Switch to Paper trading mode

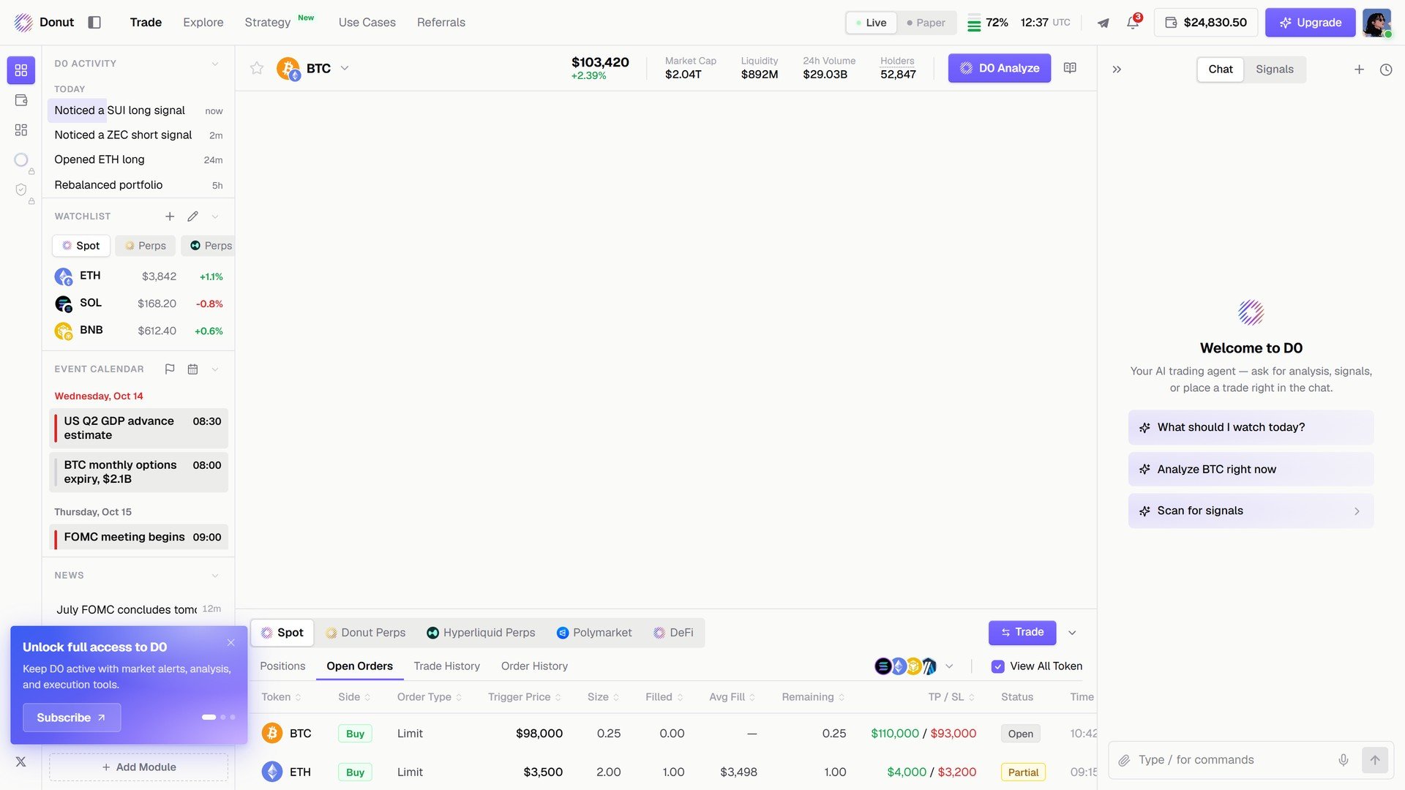(x=926, y=23)
